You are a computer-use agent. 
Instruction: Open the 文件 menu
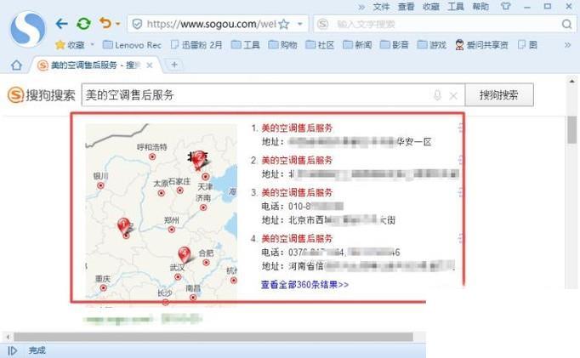coord(381,7)
